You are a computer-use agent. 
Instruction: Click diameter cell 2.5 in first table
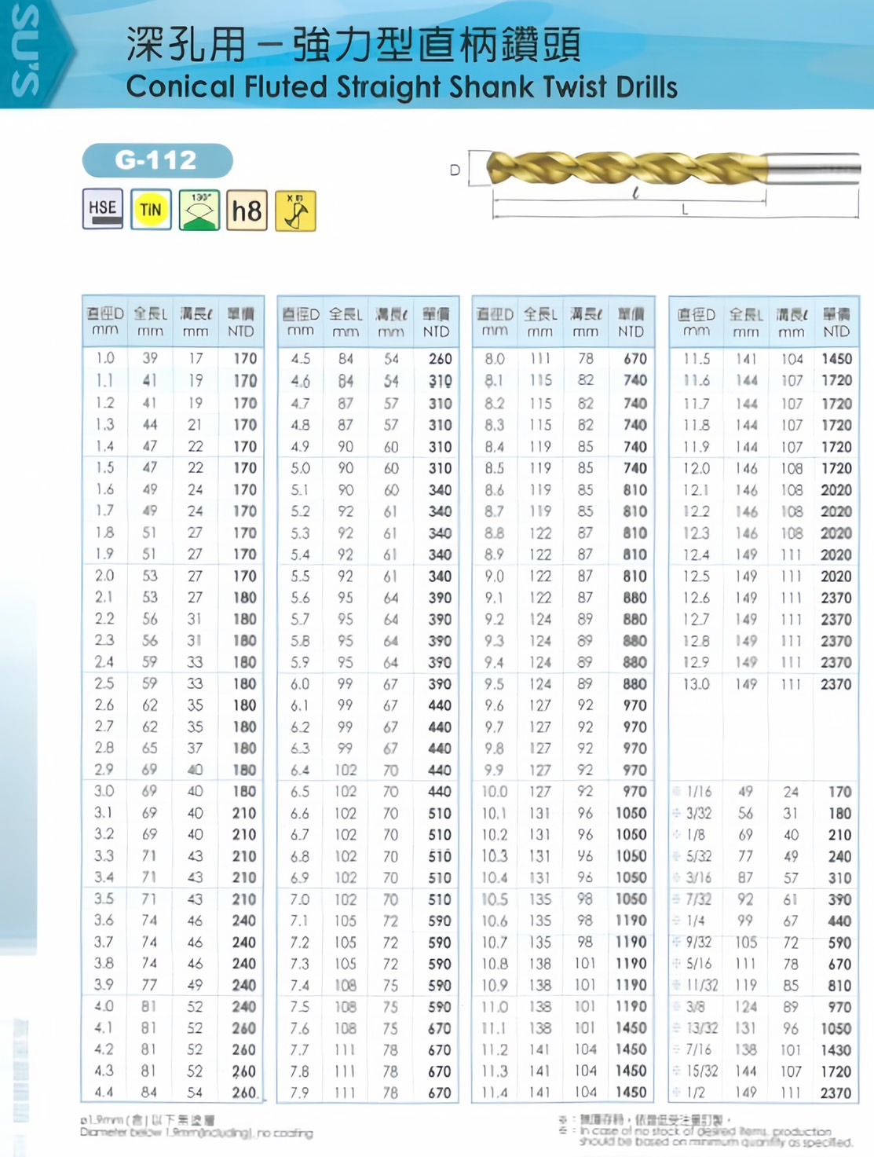click(104, 683)
